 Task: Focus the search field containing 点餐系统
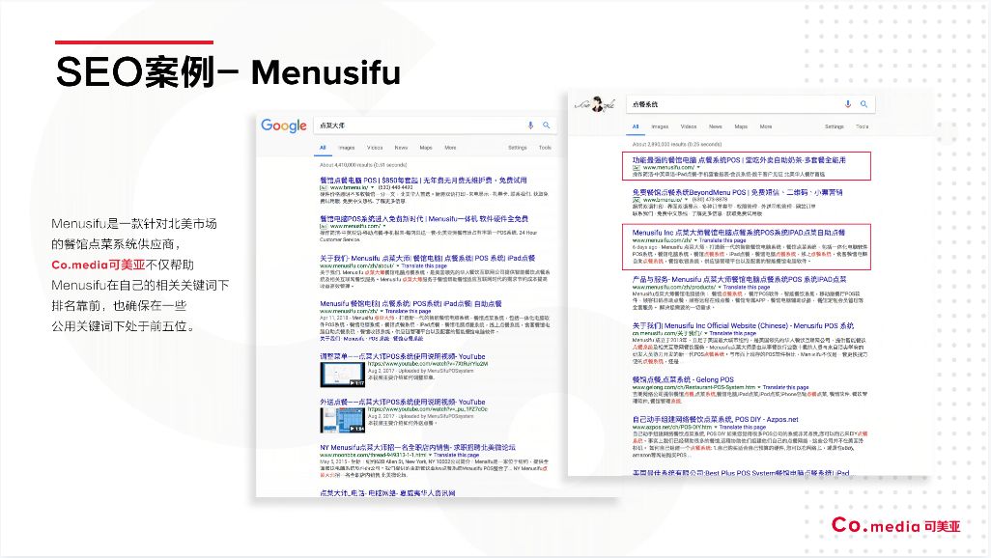coord(750,104)
